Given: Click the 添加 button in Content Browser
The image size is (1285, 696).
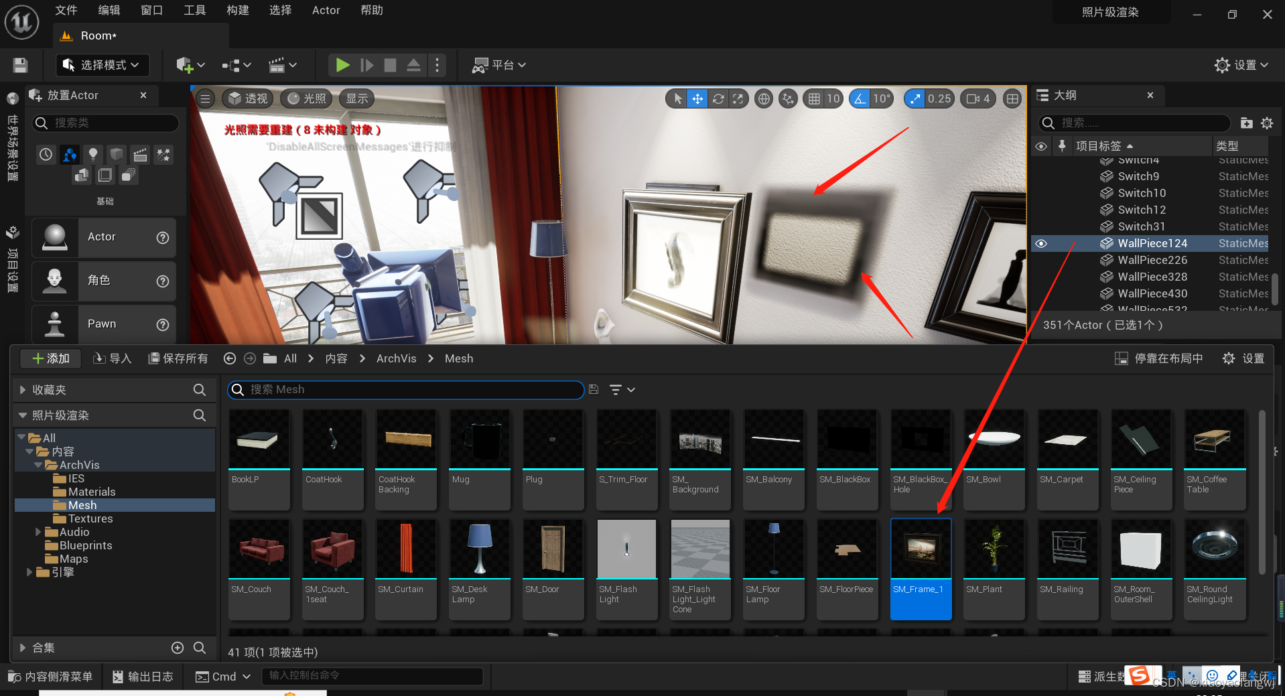Looking at the screenshot, I should coord(51,358).
